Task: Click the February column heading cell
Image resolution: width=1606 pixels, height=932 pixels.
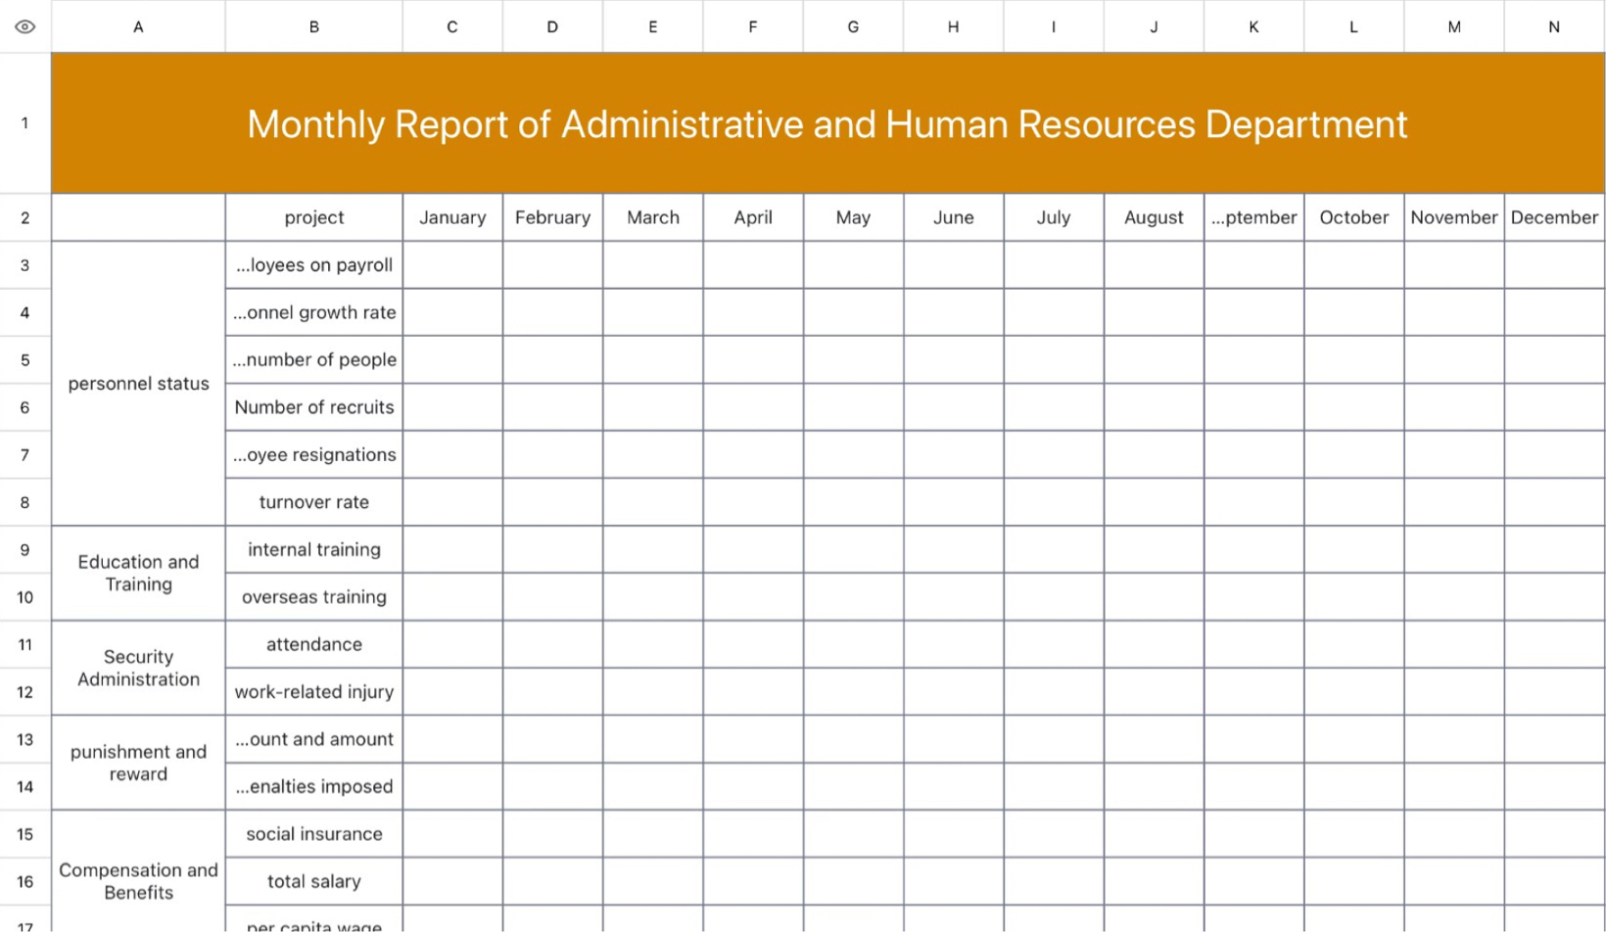Action: tap(552, 217)
